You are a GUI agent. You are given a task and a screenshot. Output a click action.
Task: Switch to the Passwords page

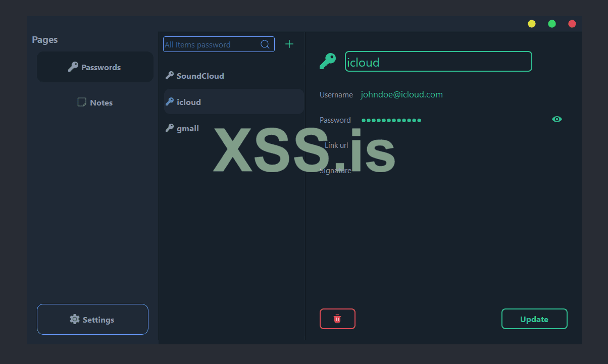pyautogui.click(x=95, y=67)
